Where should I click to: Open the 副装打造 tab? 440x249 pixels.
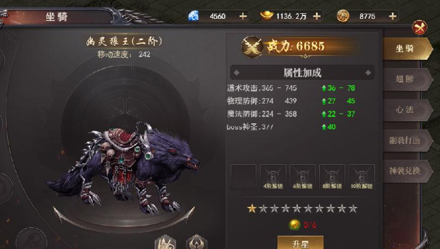(x=405, y=140)
